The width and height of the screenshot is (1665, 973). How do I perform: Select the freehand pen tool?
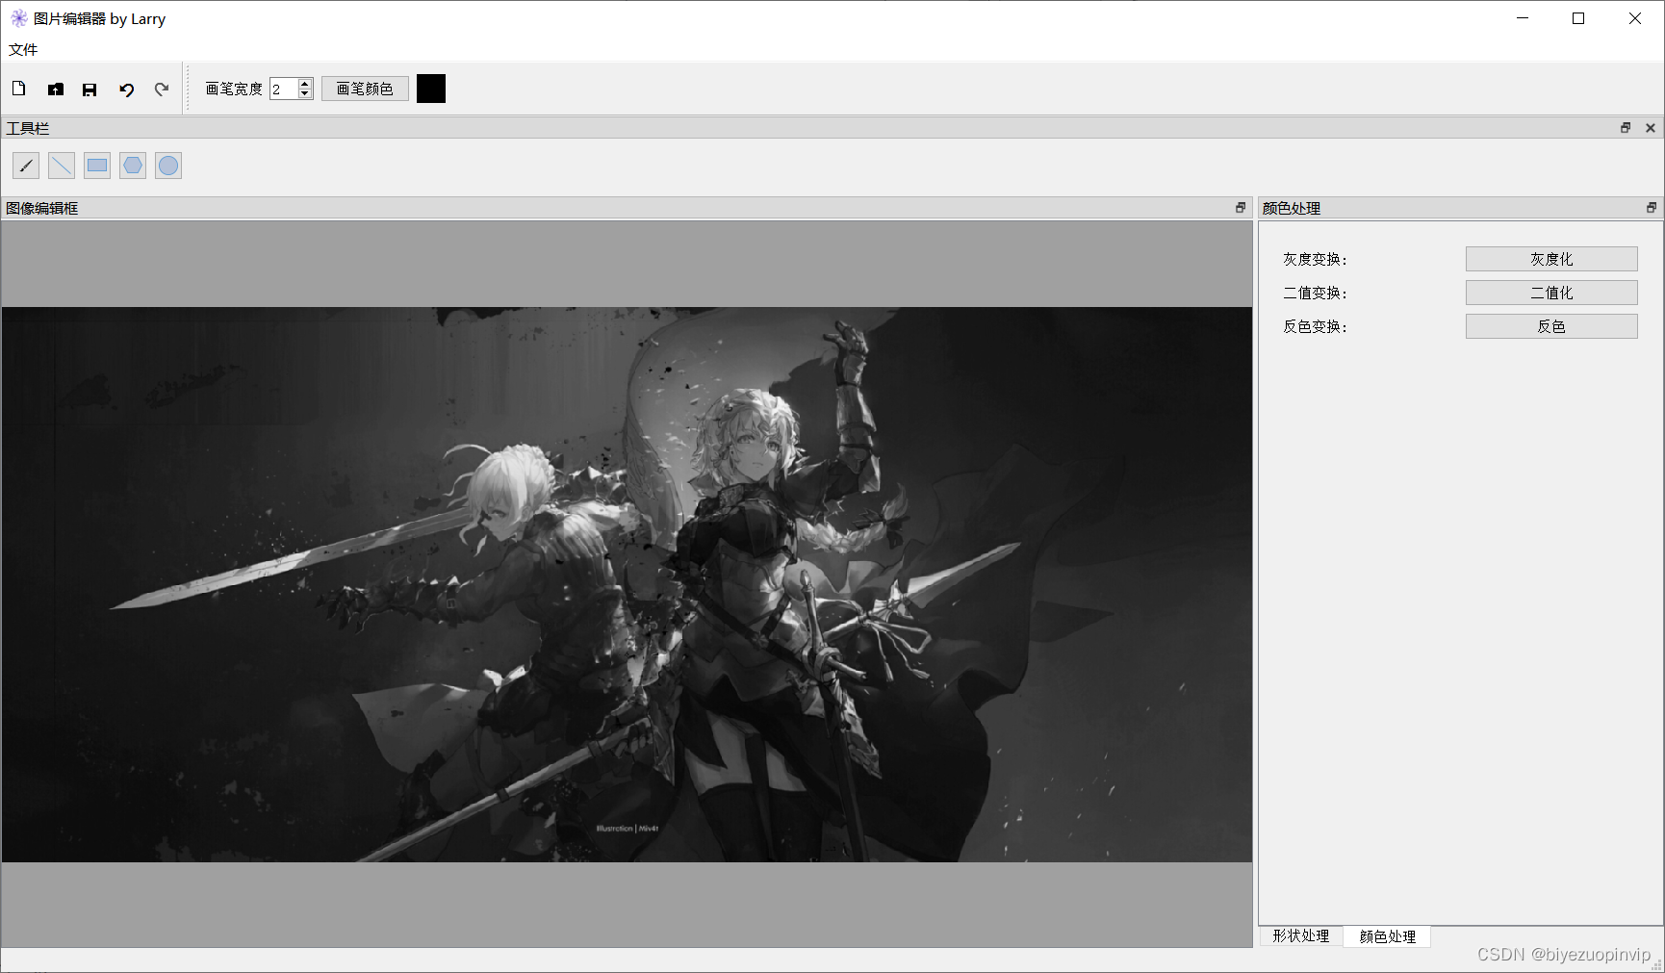point(26,166)
